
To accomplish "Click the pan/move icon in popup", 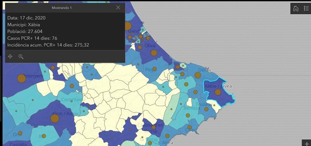I will (10, 57).
